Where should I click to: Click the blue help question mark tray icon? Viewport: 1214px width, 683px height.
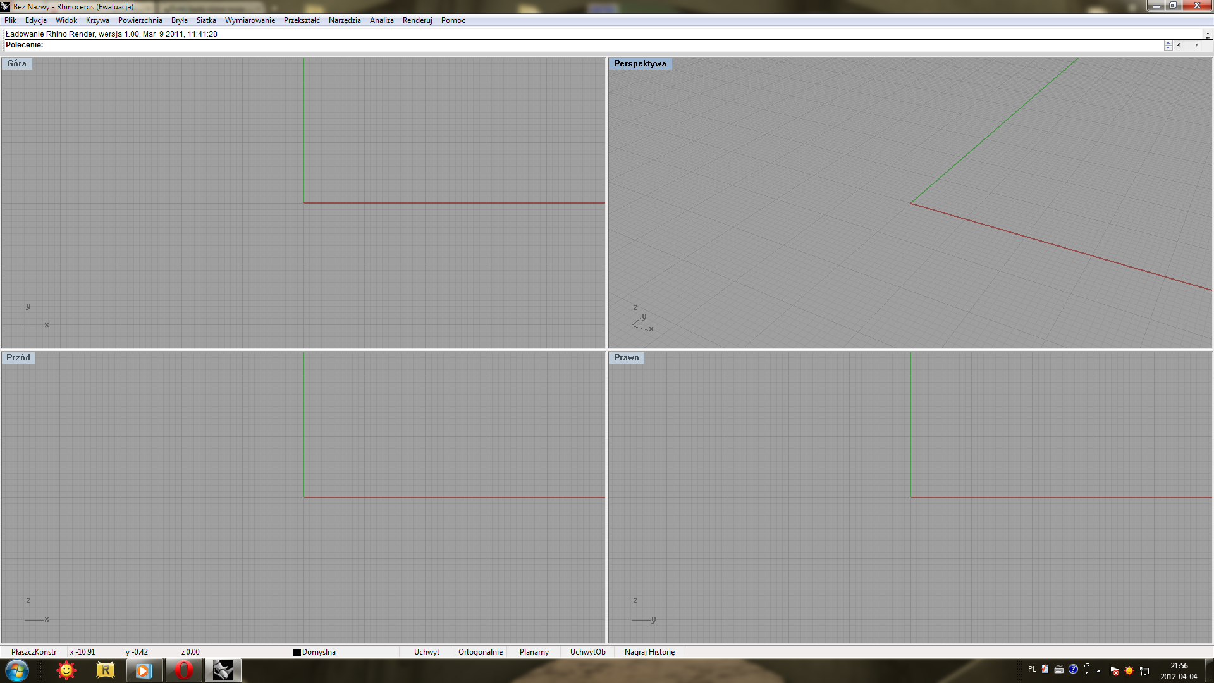1073,669
